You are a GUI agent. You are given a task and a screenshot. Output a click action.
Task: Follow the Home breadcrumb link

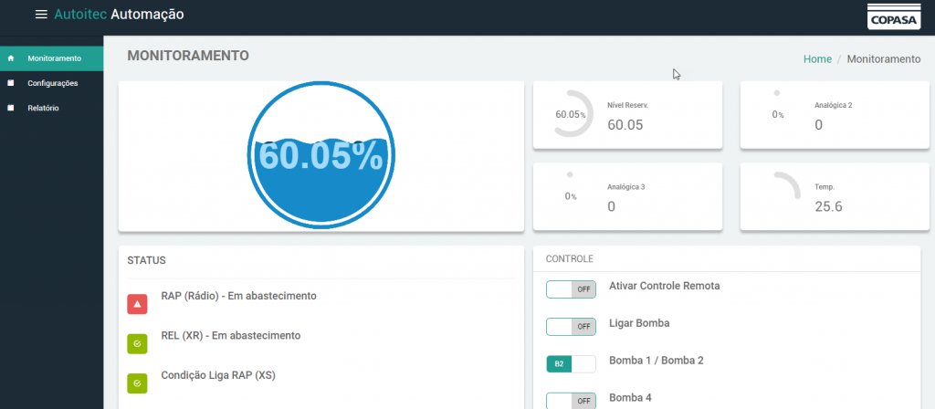pos(817,58)
